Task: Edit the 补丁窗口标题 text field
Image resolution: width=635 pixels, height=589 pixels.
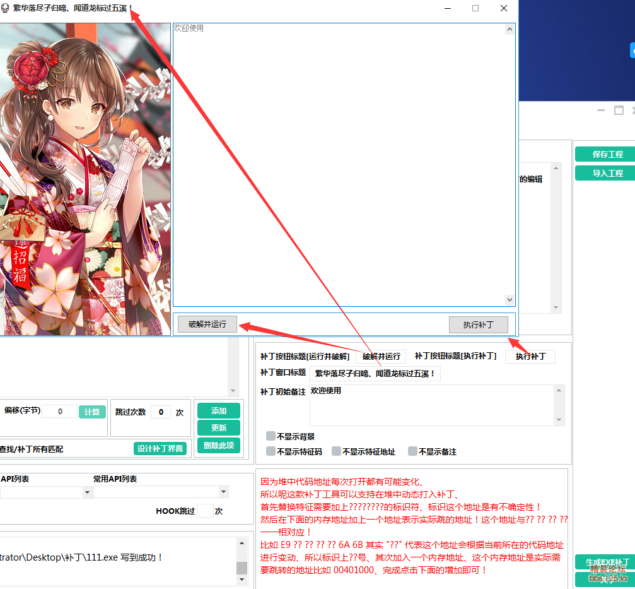Action: coord(375,373)
